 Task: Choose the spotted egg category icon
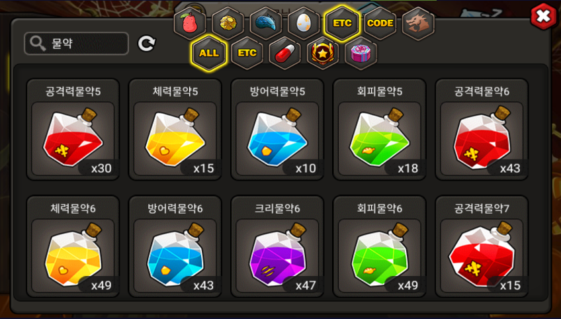point(304,23)
